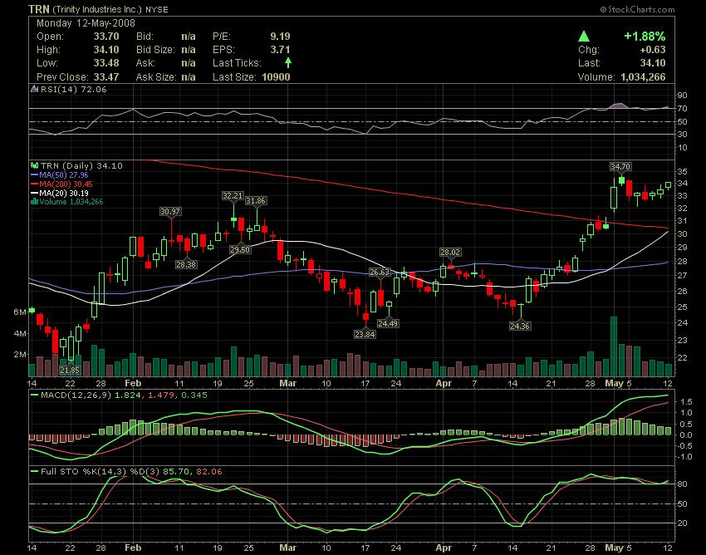
Task: Click the company name Trinity Industries Inc.
Action: (97, 9)
